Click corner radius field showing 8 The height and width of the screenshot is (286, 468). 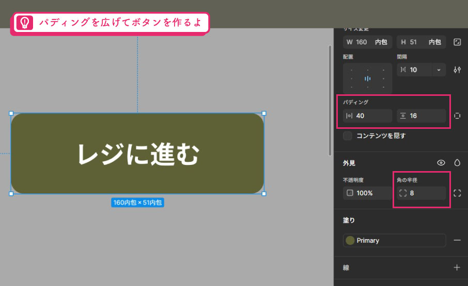421,193
